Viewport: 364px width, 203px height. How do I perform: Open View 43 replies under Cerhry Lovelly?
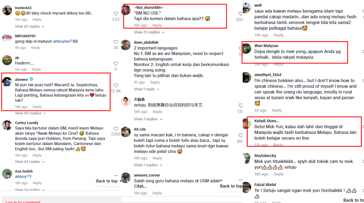click(x=30, y=162)
